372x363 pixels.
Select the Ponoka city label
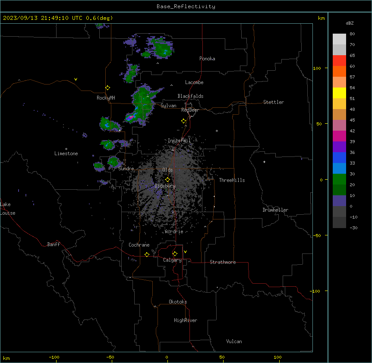[207, 59]
